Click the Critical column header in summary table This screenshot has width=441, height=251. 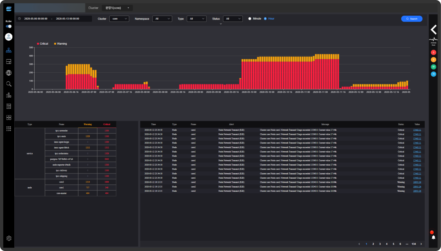coord(107,124)
